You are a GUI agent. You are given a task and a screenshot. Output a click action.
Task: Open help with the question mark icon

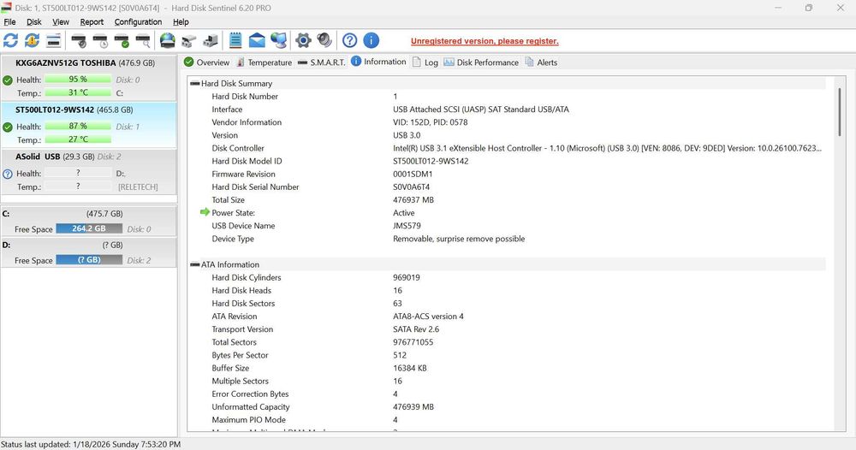[349, 40]
